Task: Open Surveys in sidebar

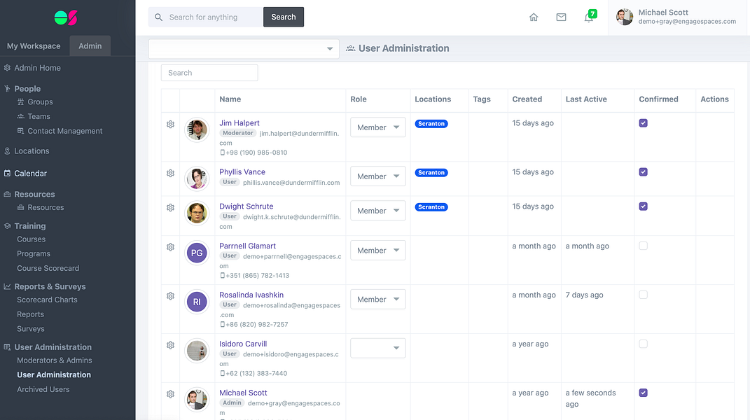Action: pyautogui.click(x=31, y=329)
